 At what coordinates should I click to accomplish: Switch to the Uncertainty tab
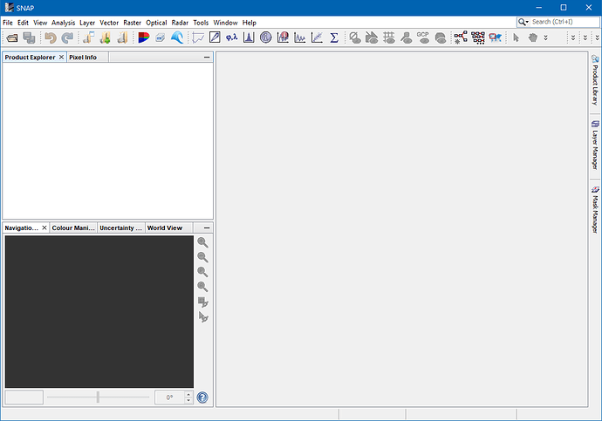click(121, 227)
